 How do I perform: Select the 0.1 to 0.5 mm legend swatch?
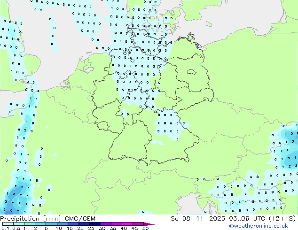(x=8, y=224)
